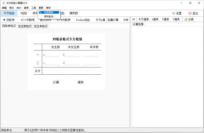Screen dimensions: 204x133
Task: Open the 卡方值表 lookup table
Action: click(x=143, y=19)
